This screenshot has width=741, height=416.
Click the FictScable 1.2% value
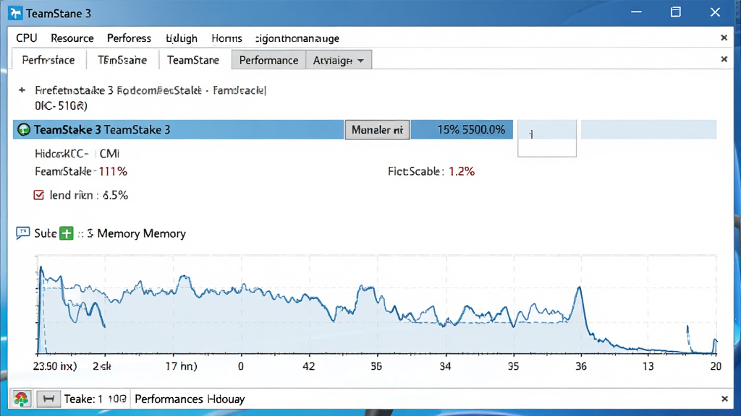point(461,171)
